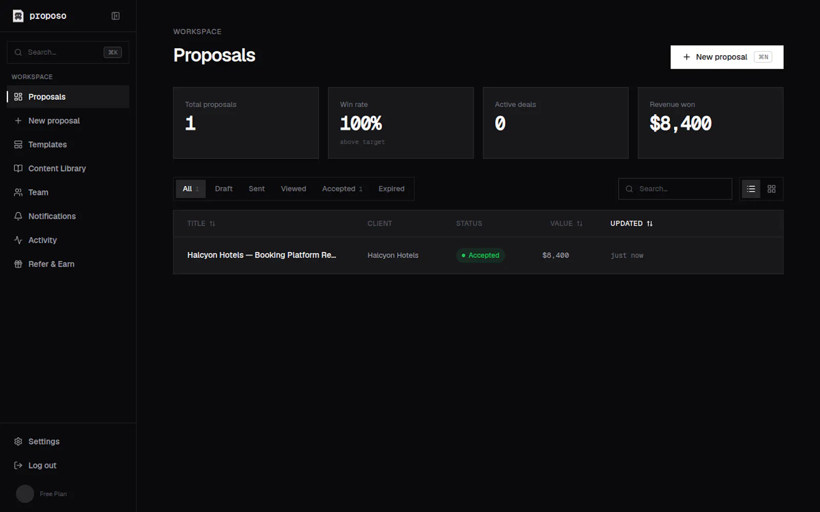Focus the sidebar Search field
The image size is (820, 512).
(68, 52)
